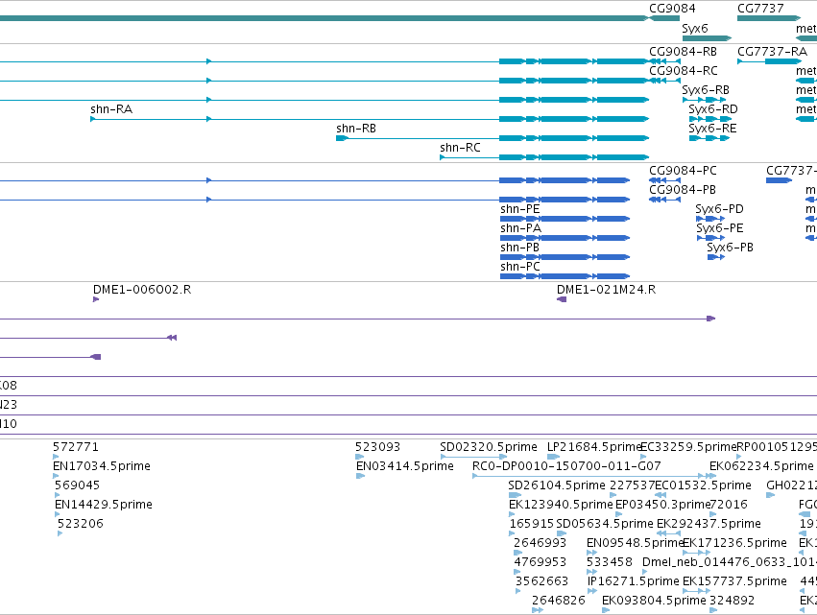Select the 3562663 EST label
Viewport: 817px width, 615px height.
(541, 581)
